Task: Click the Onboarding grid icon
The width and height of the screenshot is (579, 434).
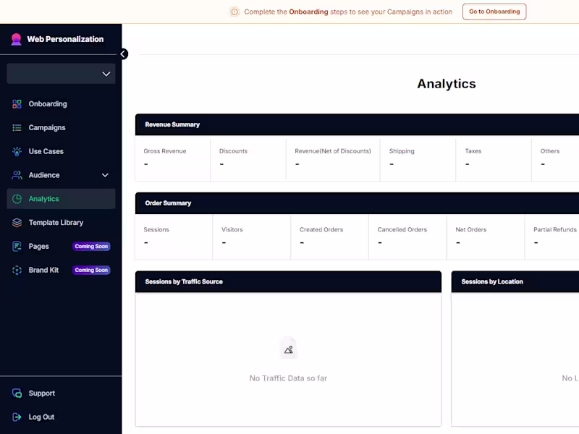Action: pyautogui.click(x=17, y=104)
